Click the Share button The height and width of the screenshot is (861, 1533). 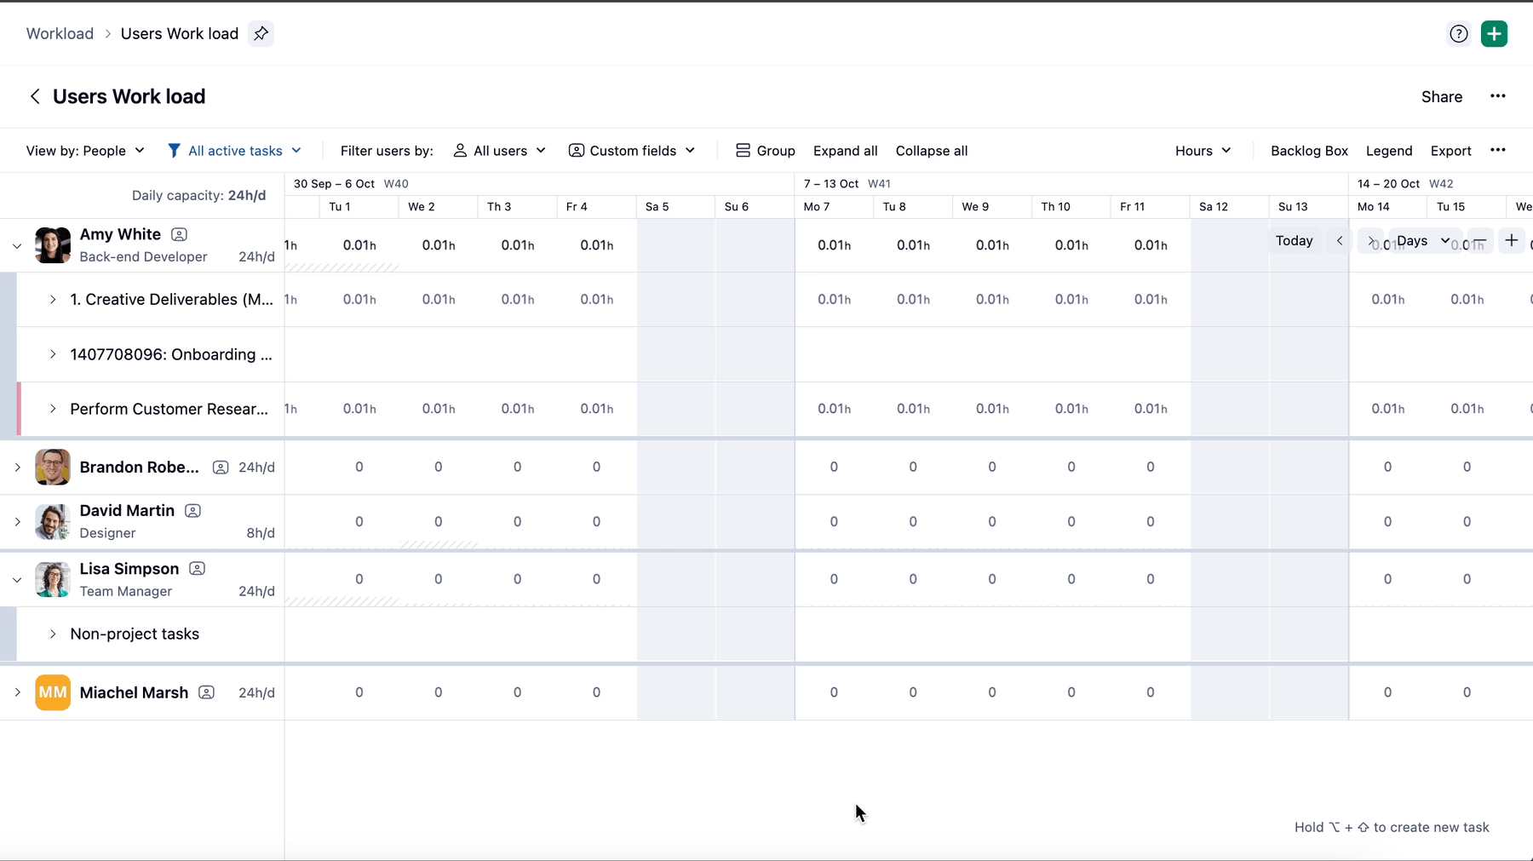[x=1441, y=97]
